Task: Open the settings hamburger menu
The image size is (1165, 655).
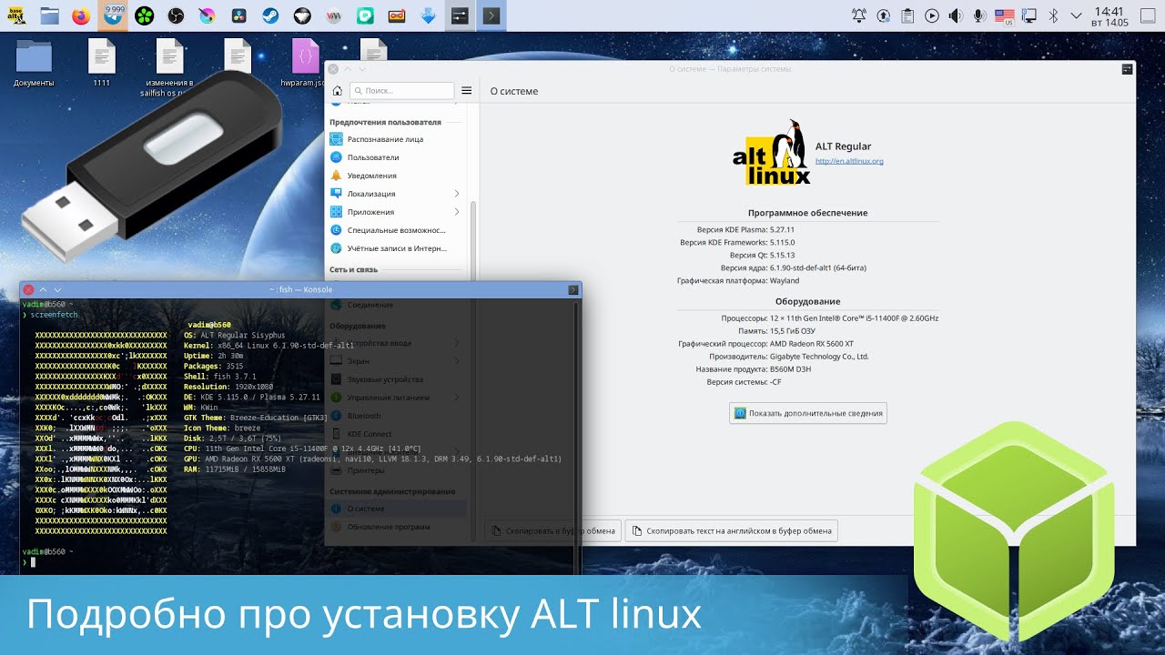Action: click(467, 91)
